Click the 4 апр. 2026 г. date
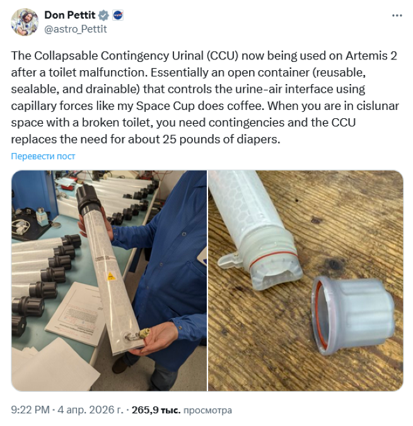Screen dimensions: 413x426 pyautogui.click(x=91, y=410)
